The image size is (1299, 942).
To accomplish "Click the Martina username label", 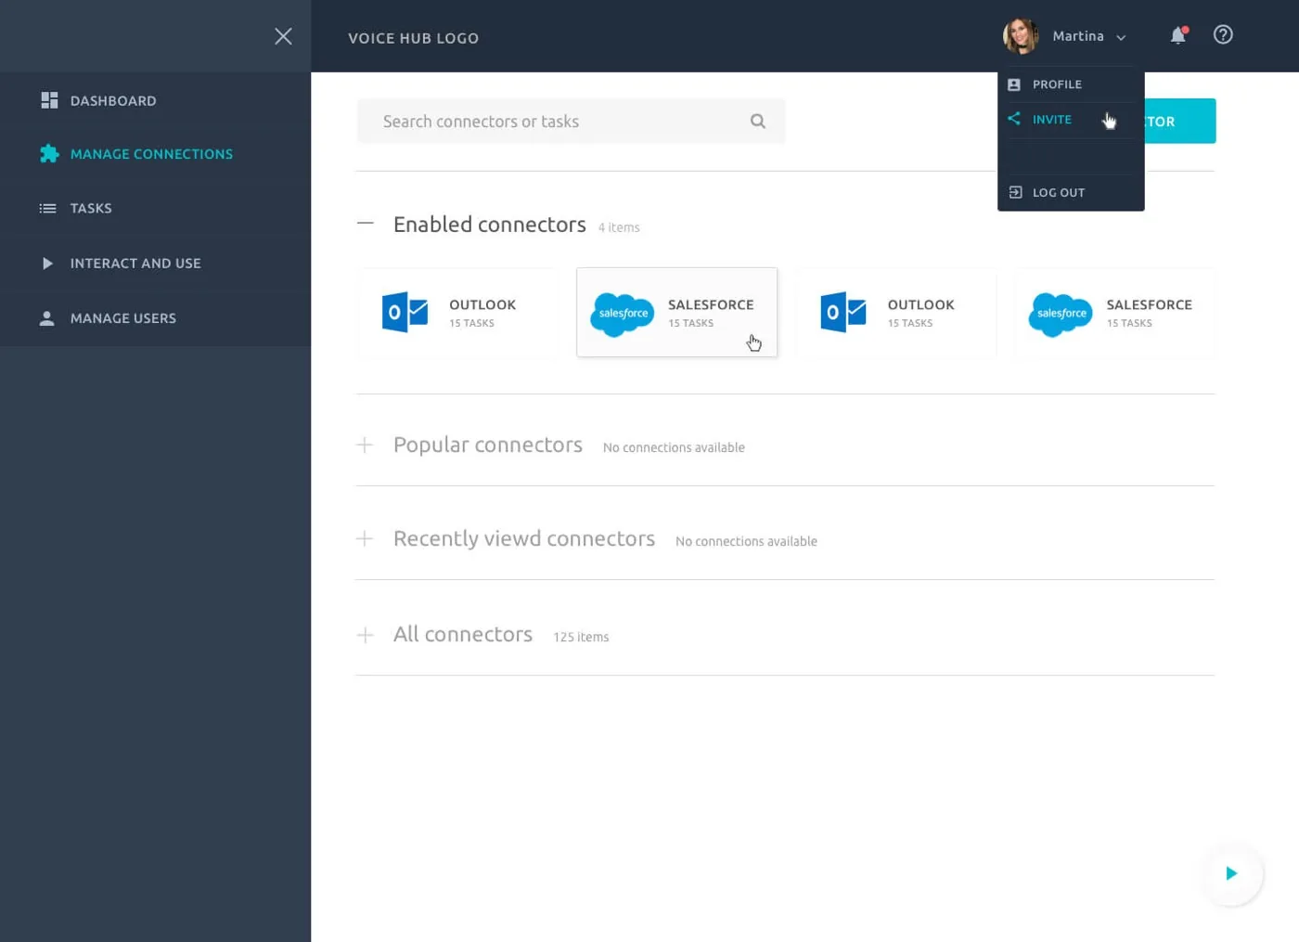I will 1078,36.
